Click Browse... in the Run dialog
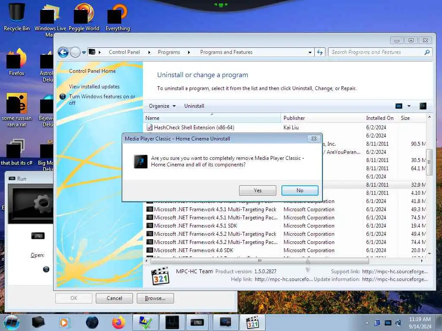The width and height of the screenshot is (442, 331). (x=155, y=298)
